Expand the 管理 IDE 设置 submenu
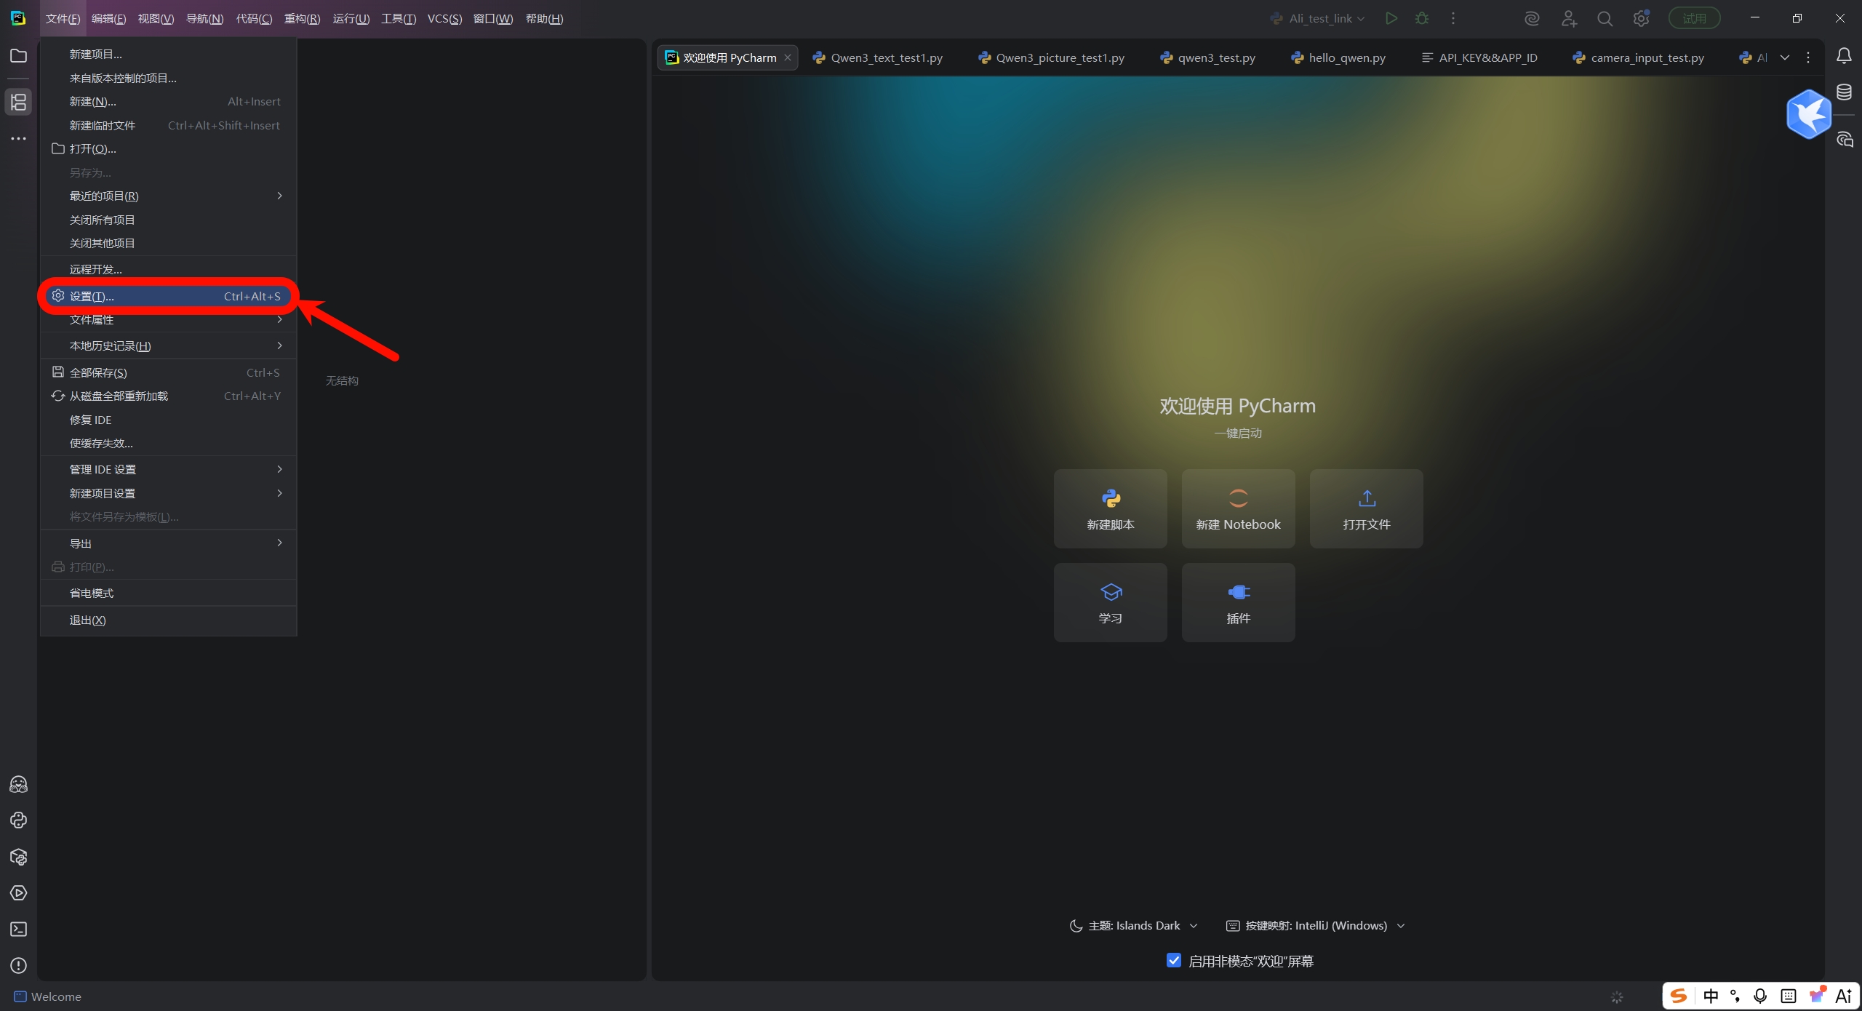 tap(169, 470)
